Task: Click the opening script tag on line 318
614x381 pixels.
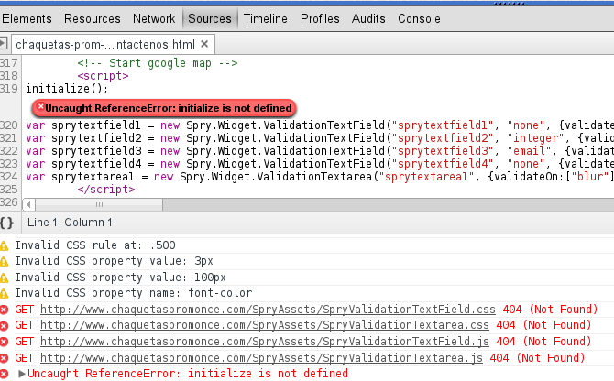Action: [103, 76]
